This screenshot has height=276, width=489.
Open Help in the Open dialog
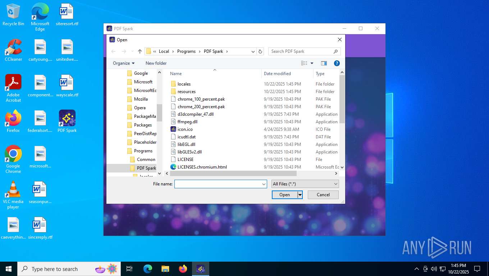337,63
